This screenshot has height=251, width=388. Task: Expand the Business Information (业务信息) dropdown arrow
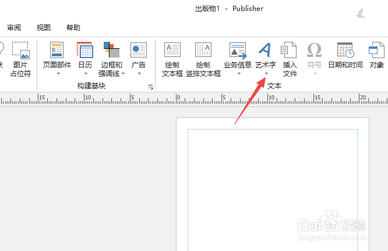pos(239,74)
